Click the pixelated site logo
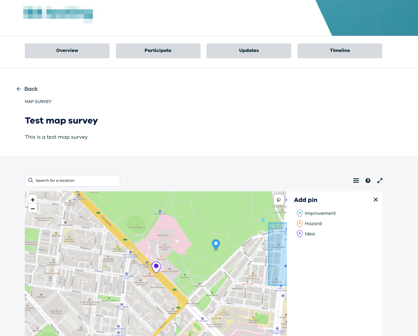Screen dimensions: 418x336 point(58,14)
